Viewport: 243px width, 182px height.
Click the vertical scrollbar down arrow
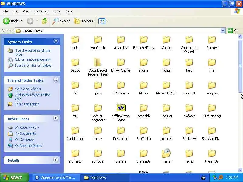(x=240, y=170)
